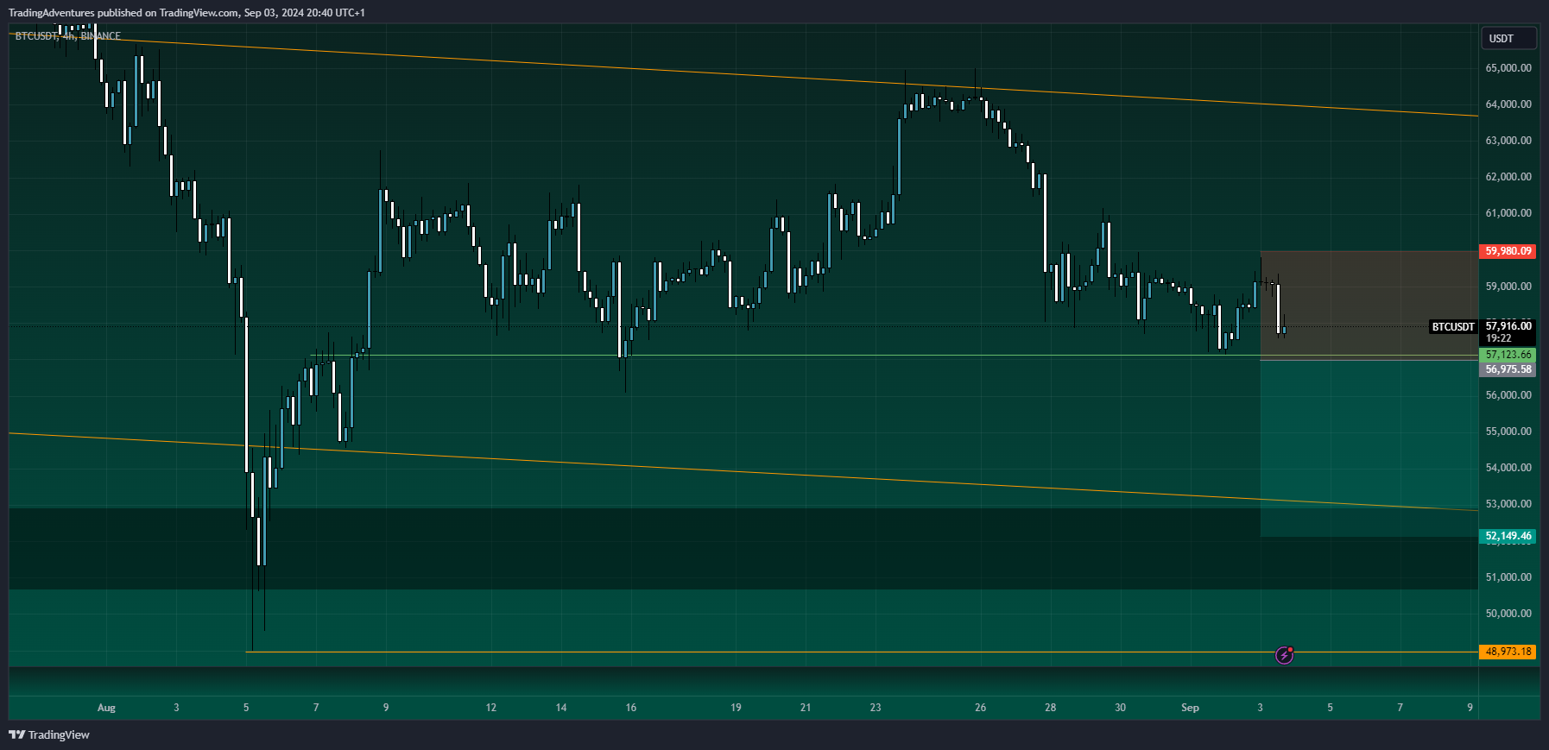The image size is (1549, 750).
Task: Click the Aug label on time axis
Action: click(106, 708)
